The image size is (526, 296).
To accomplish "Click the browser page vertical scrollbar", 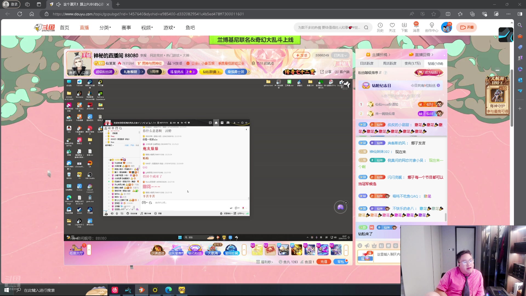I will tap(511, 98).
